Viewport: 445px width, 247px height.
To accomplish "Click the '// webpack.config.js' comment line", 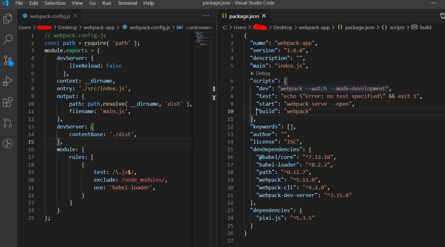I will click(75, 35).
